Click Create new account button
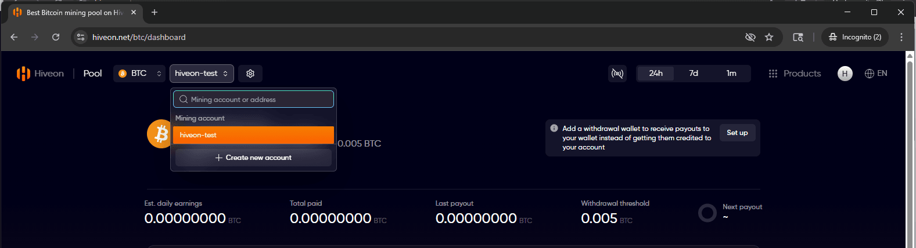Screen dimensions: 916x248 click(253, 158)
